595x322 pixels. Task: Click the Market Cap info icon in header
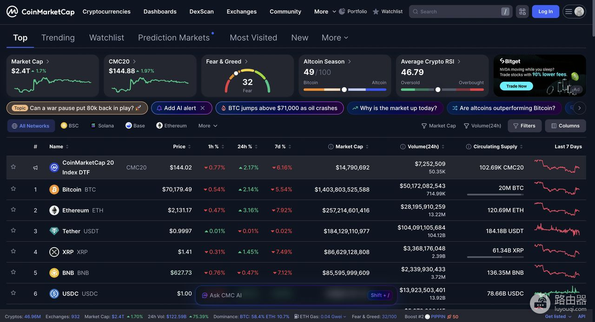pos(331,146)
